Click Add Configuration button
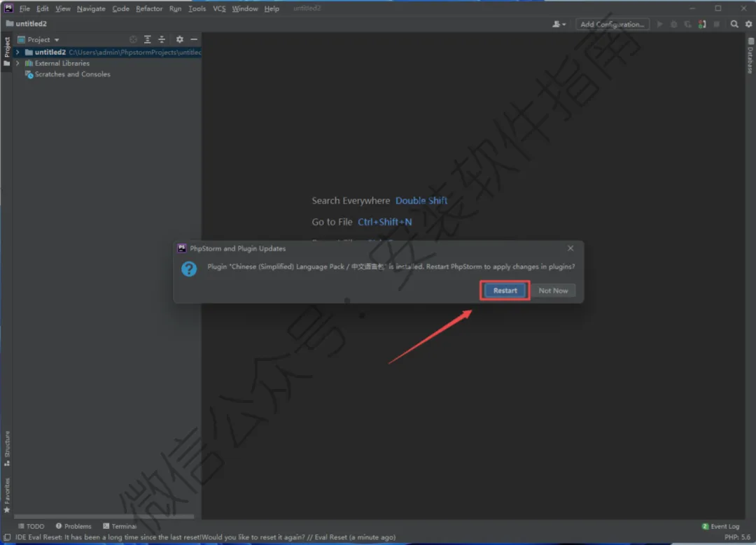This screenshot has width=756, height=545. (612, 24)
